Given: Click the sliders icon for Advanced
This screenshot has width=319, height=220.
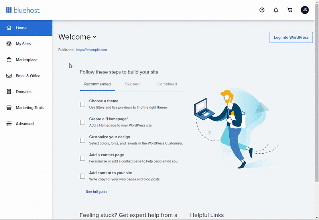Looking at the screenshot, I should click(9, 123).
